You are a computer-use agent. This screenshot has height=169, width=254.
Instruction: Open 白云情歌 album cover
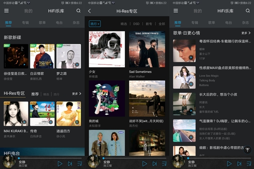click(x=42, y=56)
